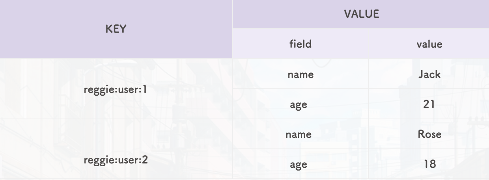Image resolution: width=489 pixels, height=180 pixels.
Task: Click the value Jack
Action: click(429, 76)
